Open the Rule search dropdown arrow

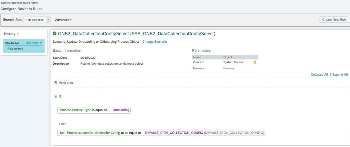pos(49,20)
